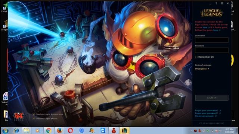Open launcher settings gear icon
The height and width of the screenshot is (134, 239).
[x=222, y=3]
